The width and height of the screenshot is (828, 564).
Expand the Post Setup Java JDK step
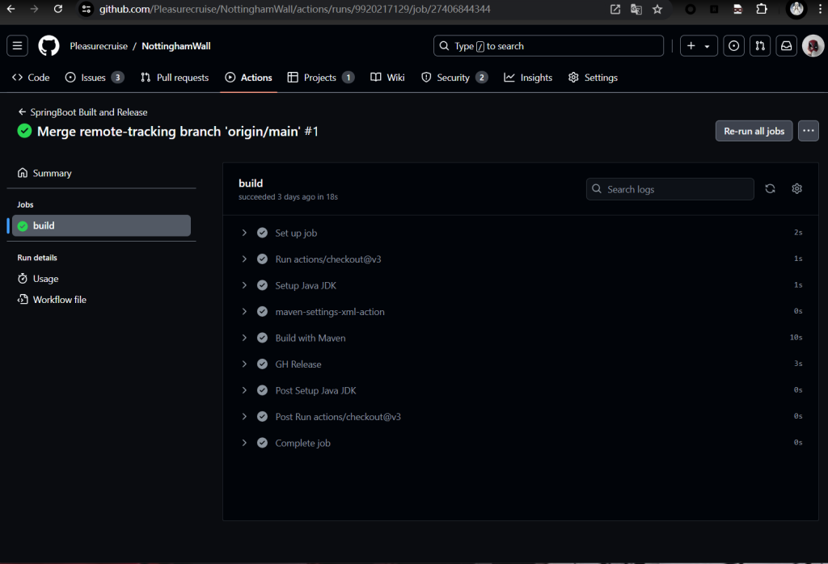(x=244, y=390)
